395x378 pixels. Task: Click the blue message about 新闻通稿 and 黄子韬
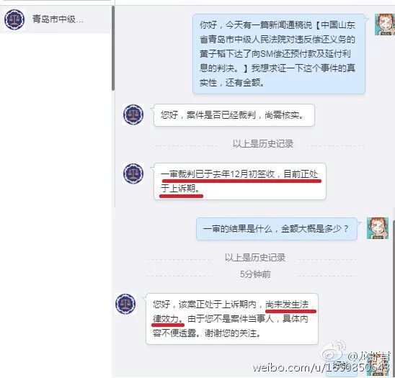[x=279, y=54]
